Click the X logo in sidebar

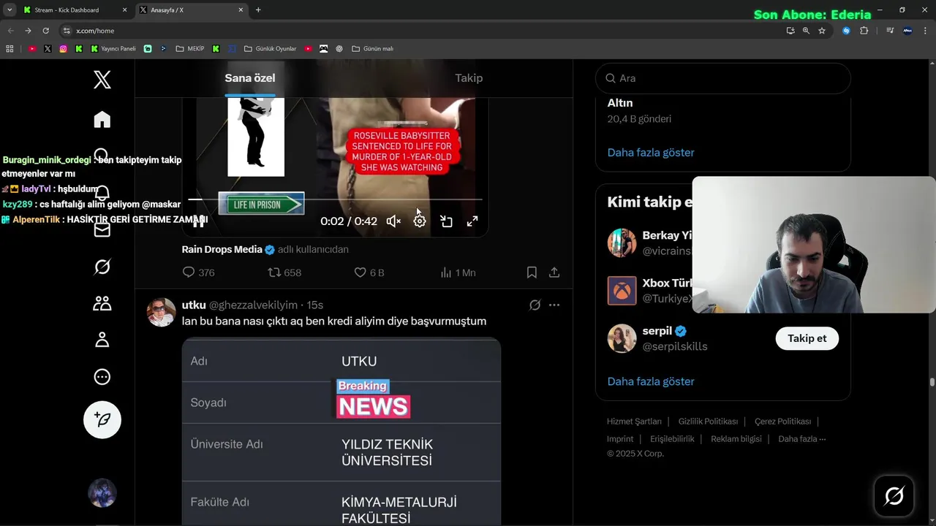(102, 80)
